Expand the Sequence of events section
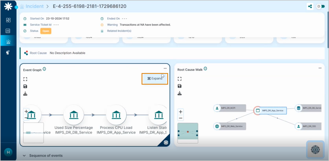Image resolution: width=329 pixels, height=161 pixels. pyautogui.click(x=24, y=155)
